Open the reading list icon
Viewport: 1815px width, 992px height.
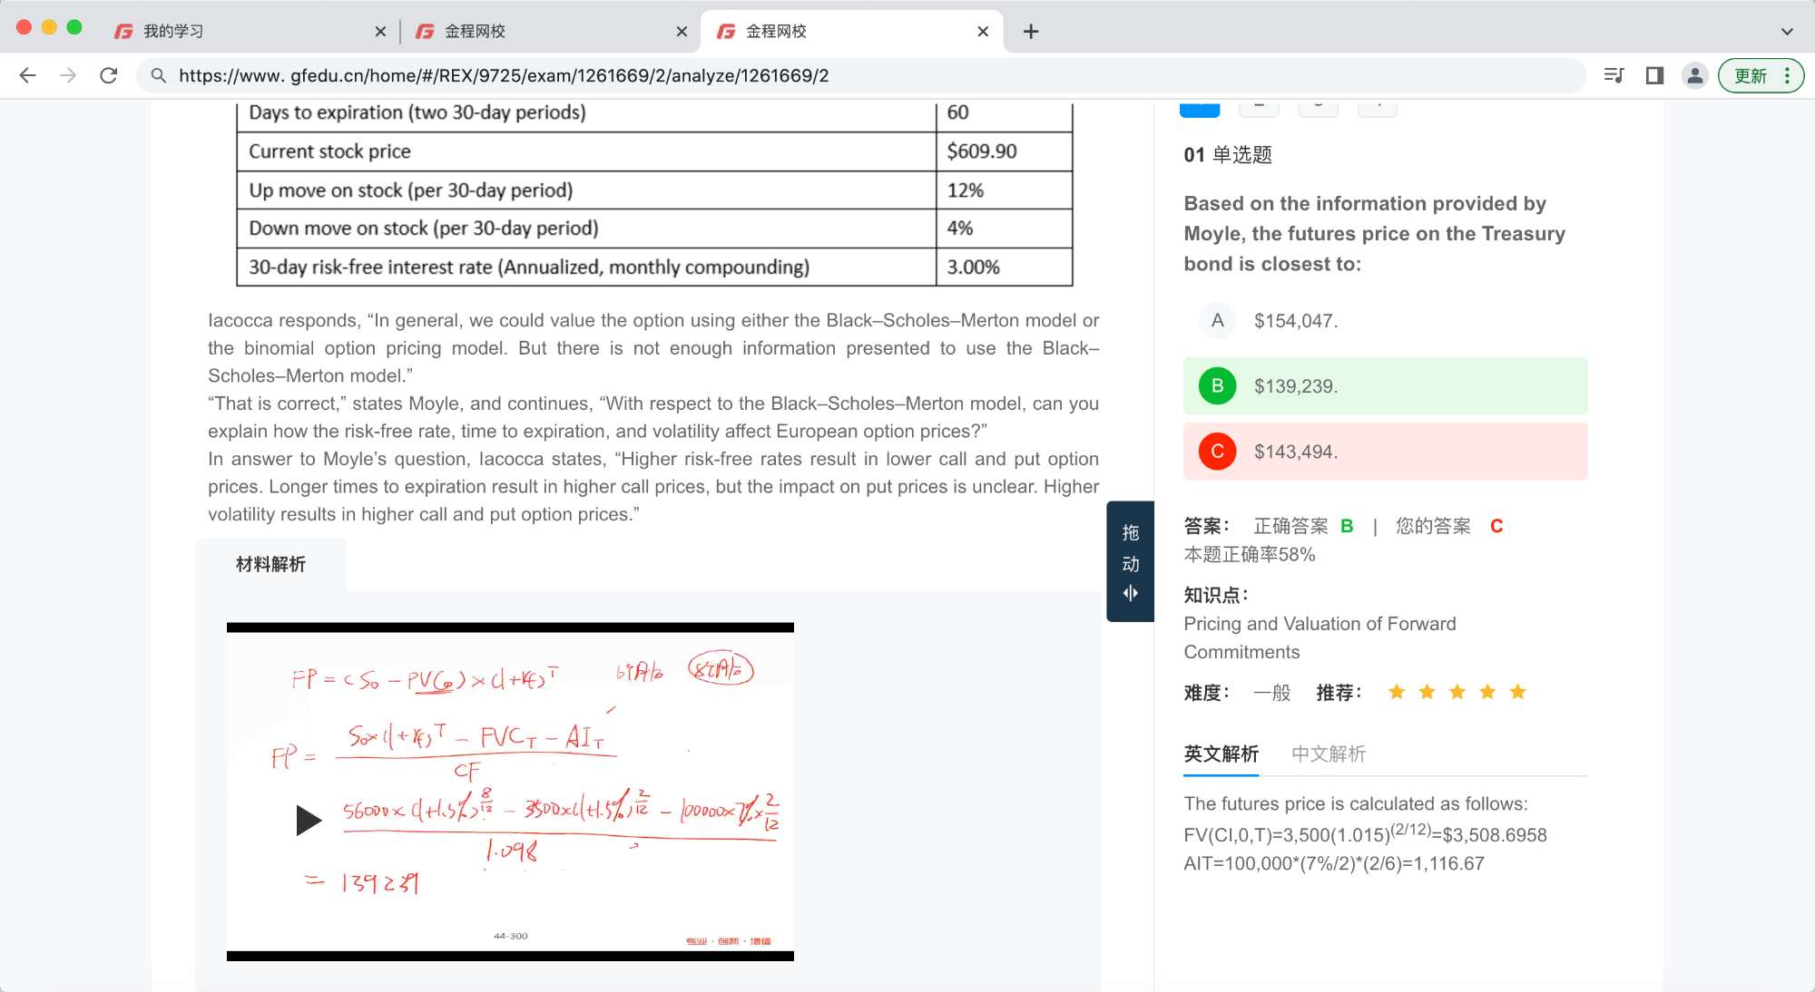[x=1614, y=75]
